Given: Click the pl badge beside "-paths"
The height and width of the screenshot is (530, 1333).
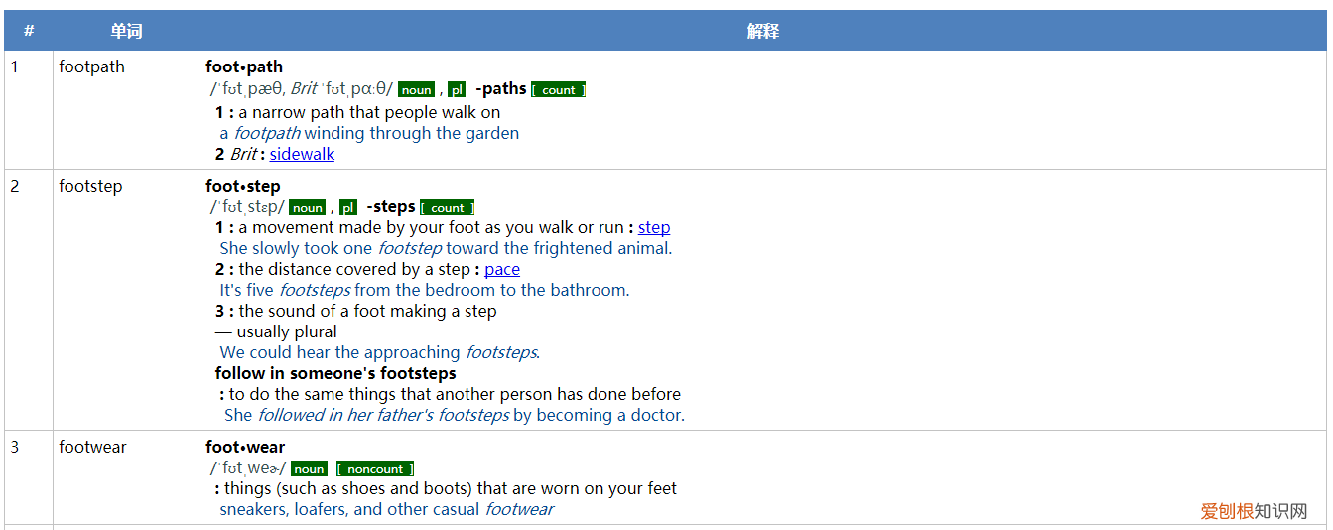Looking at the screenshot, I should click(457, 90).
